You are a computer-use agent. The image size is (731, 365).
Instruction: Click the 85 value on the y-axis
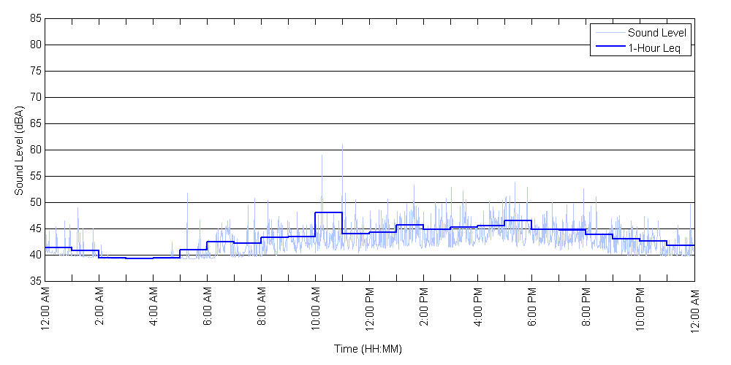pyautogui.click(x=36, y=18)
